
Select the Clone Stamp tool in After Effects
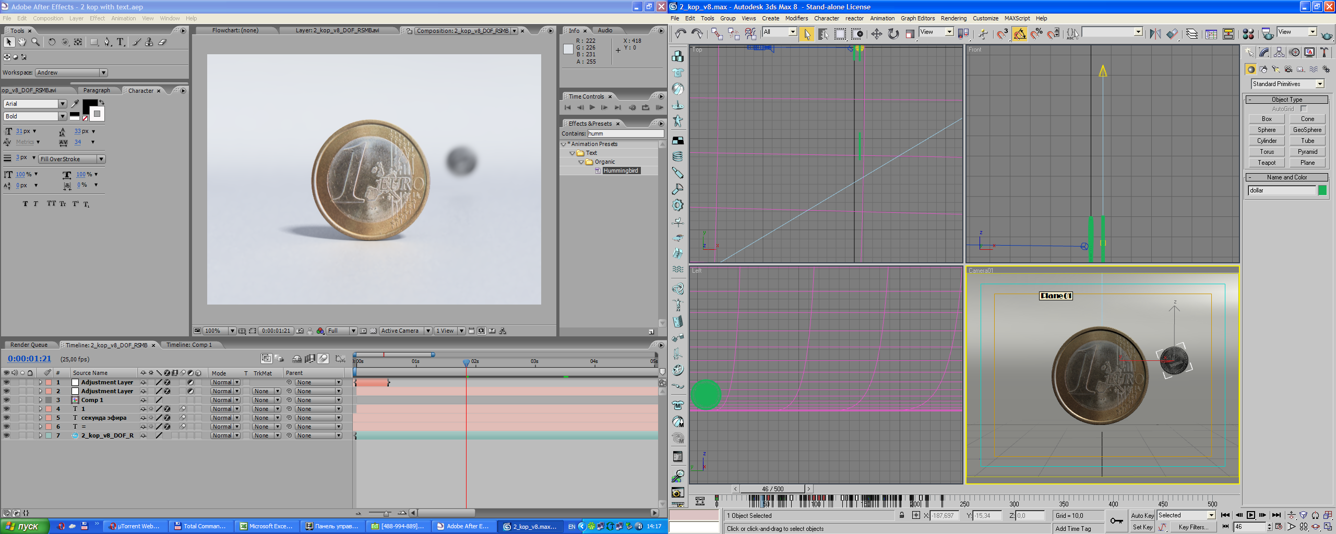[x=149, y=42]
